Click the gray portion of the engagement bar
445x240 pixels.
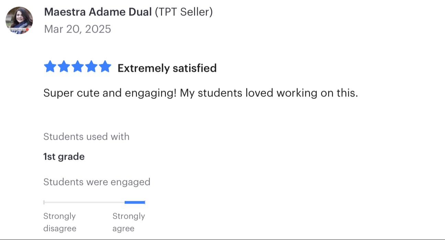click(x=84, y=203)
